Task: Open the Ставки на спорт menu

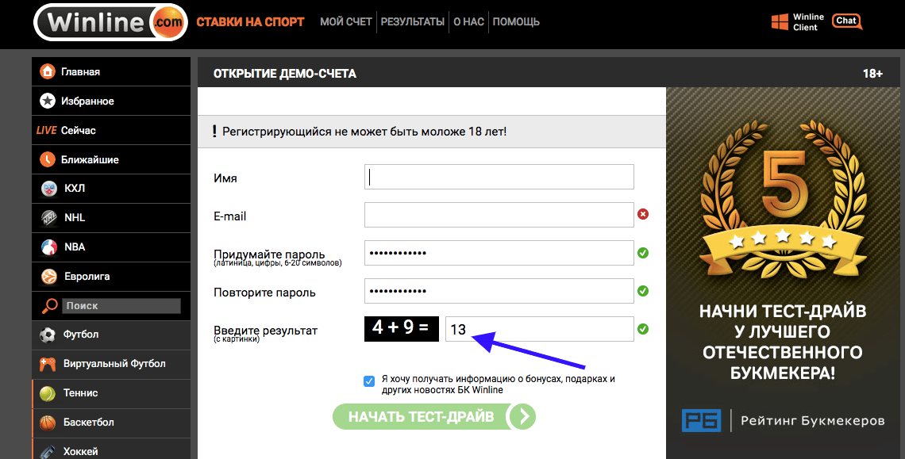Action: pos(251,22)
